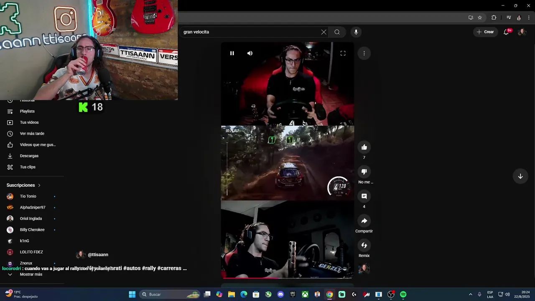This screenshot has width=535, height=301.
Task: Open taskbar clock showing 20:24
Action: pos(522,294)
